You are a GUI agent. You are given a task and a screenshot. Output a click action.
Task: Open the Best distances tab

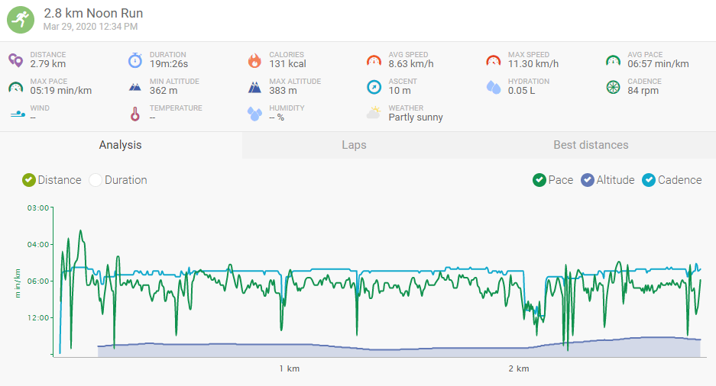point(591,145)
